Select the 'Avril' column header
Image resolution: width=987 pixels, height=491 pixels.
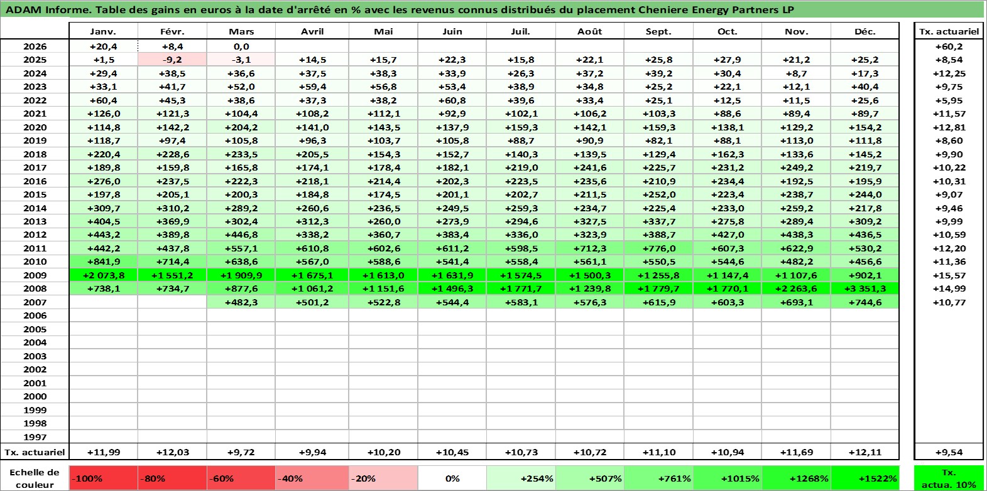pos(312,31)
